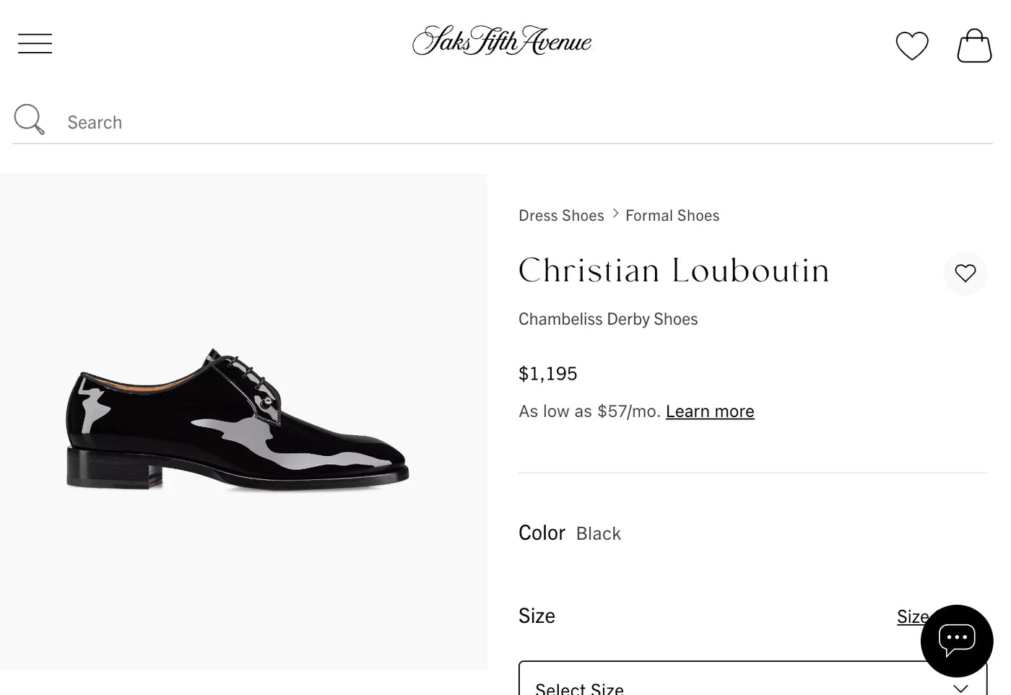Select the Black color option
The image size is (1011, 695).
[598, 533]
